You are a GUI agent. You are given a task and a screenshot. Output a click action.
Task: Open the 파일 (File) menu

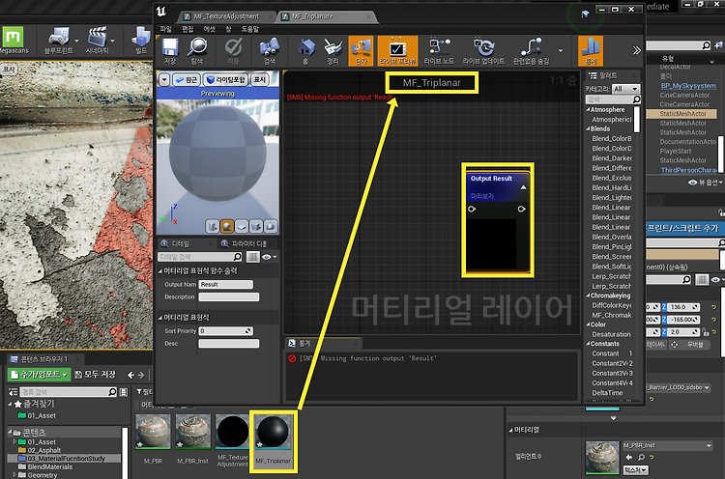166,30
